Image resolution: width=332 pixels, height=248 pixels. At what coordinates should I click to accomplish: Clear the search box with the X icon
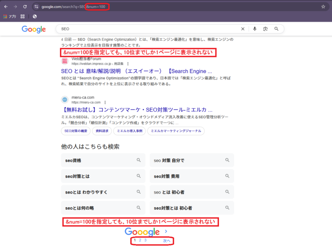(x=243, y=29)
